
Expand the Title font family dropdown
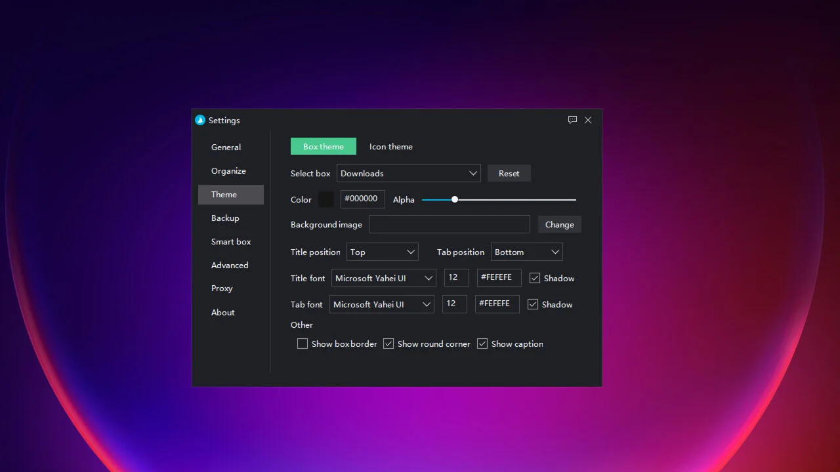pyautogui.click(x=383, y=278)
